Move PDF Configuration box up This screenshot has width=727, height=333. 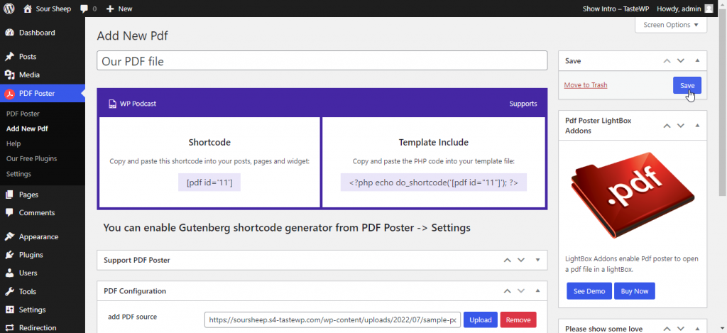pyautogui.click(x=507, y=291)
